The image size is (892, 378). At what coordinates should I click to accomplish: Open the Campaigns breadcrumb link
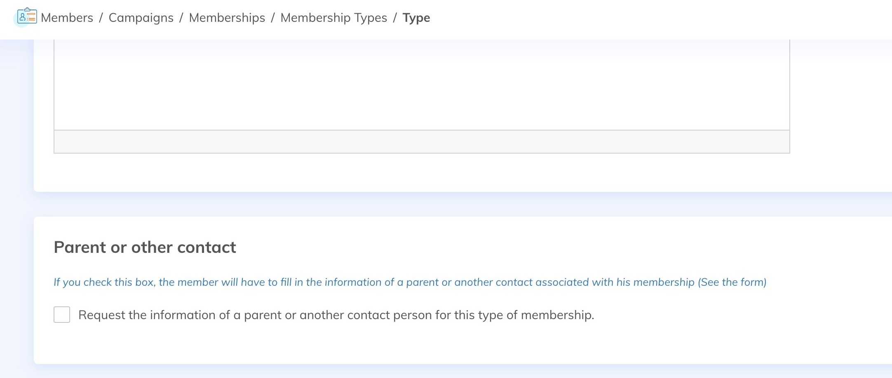point(141,18)
